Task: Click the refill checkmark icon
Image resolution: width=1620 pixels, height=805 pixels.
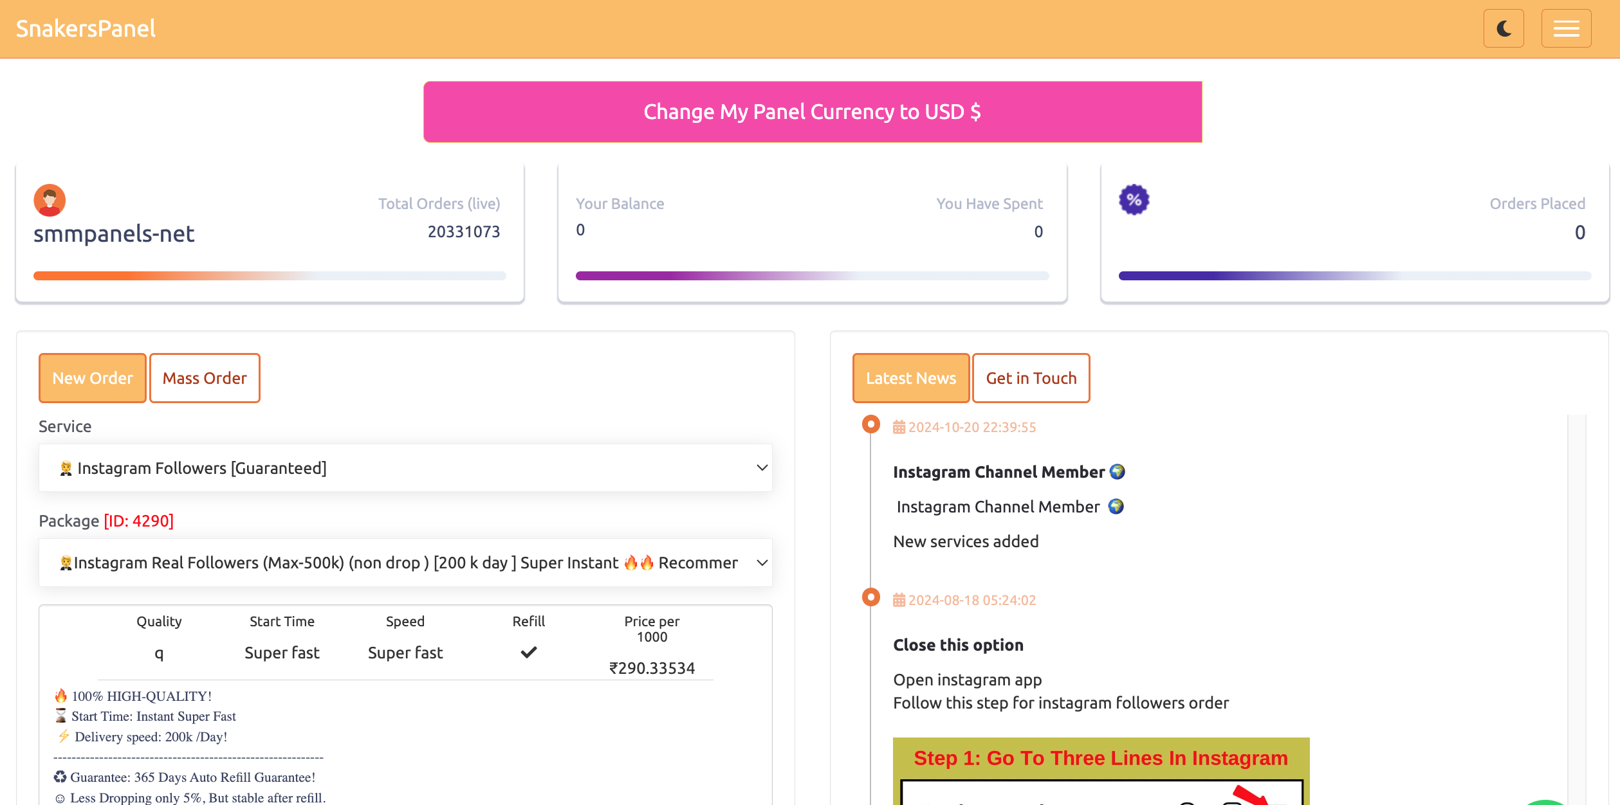Action: tap(528, 653)
